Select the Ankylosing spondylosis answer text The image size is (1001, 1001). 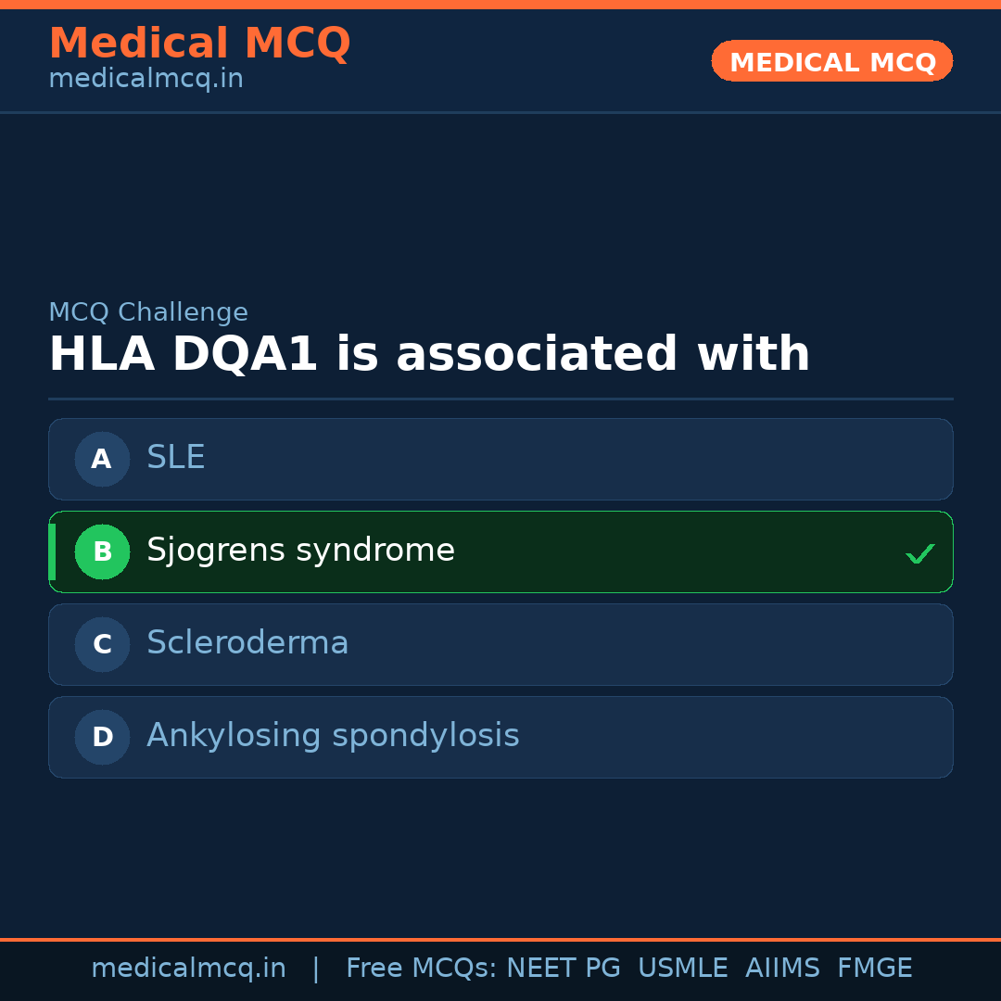[x=333, y=736]
